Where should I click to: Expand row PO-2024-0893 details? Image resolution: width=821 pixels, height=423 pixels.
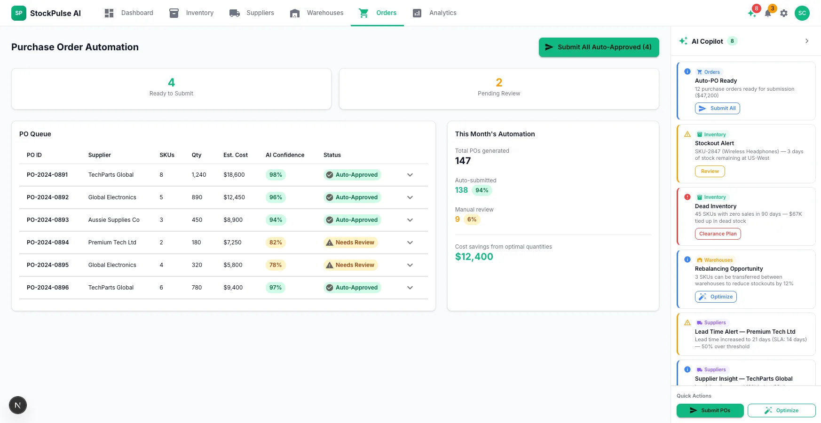pos(410,220)
